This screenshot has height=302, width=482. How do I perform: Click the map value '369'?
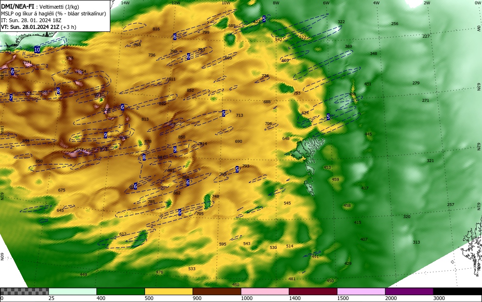(348, 46)
